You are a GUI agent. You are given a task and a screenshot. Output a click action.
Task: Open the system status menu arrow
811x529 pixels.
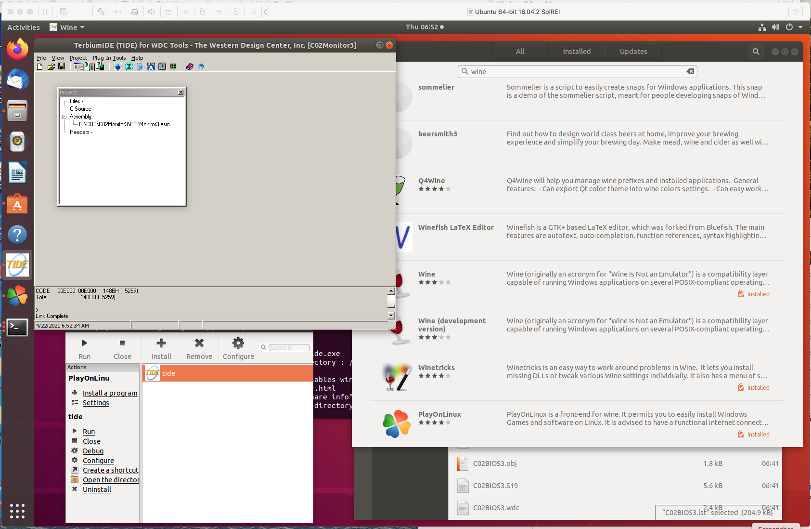coord(800,27)
